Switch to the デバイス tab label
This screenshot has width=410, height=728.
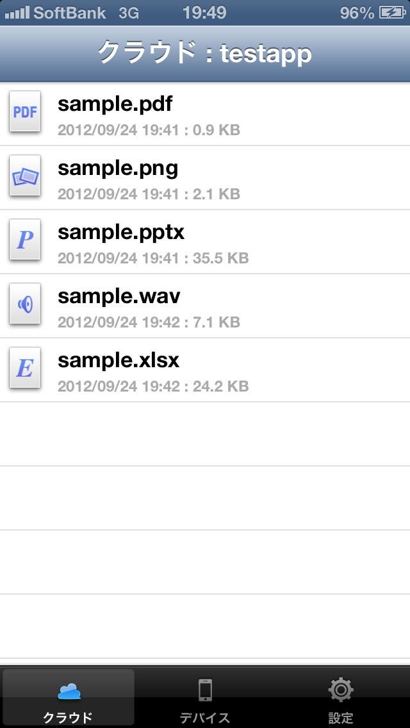point(205,717)
